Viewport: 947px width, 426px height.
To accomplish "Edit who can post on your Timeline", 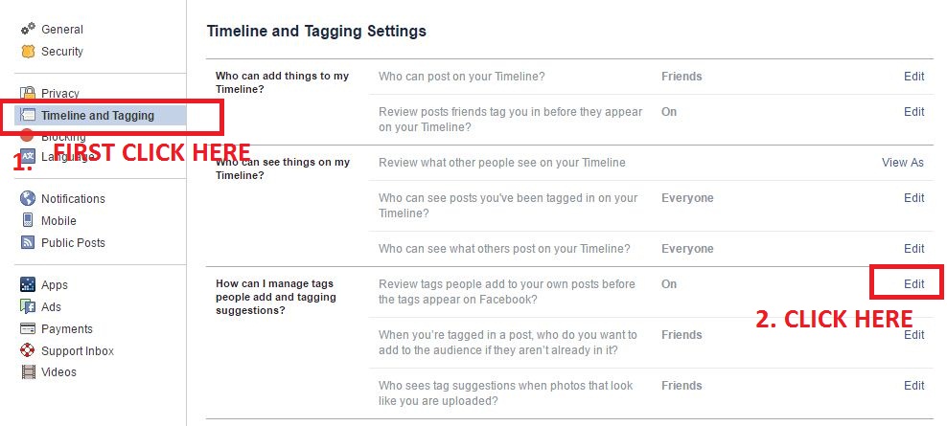I will [x=913, y=77].
